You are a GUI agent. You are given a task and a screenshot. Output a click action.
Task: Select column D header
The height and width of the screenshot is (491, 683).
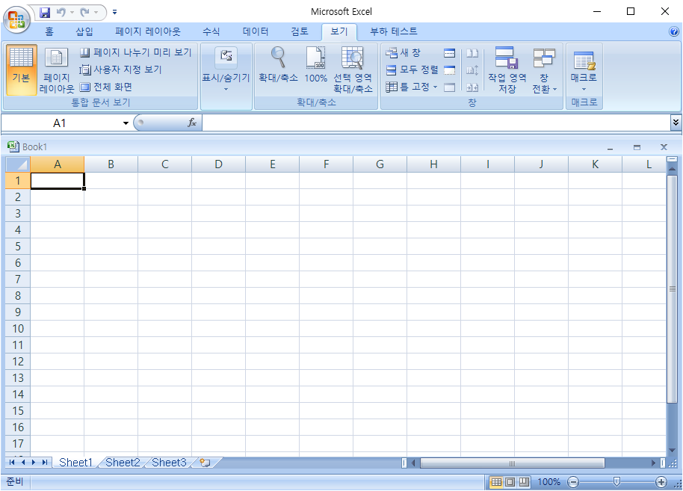(218, 164)
